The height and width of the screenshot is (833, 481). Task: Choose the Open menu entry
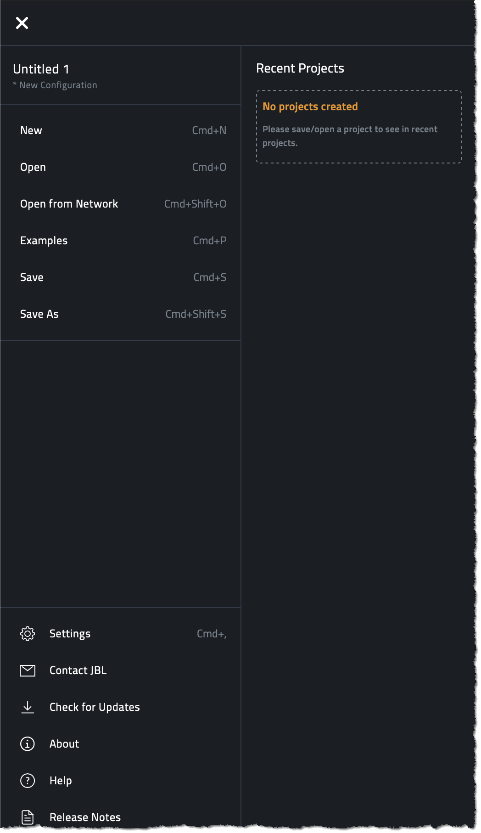click(x=121, y=167)
